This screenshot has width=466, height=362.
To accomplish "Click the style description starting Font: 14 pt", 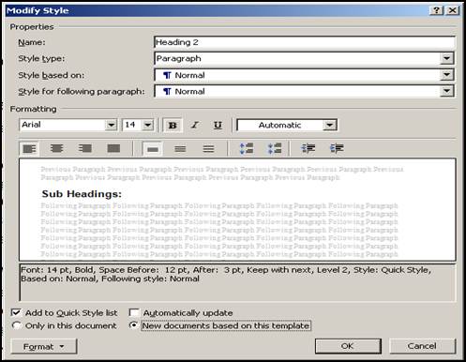I will (x=237, y=282).
